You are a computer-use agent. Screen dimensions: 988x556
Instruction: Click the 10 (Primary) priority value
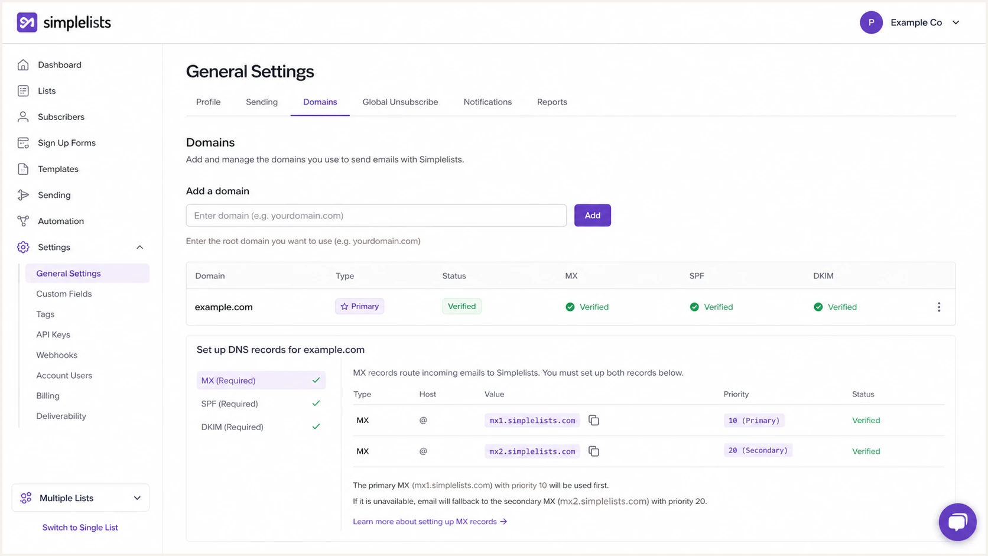pyautogui.click(x=754, y=420)
